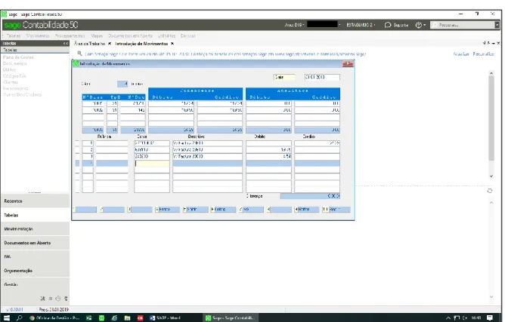Open the Orçamentação navigation section
The width and height of the screenshot is (505, 322).
35,271
